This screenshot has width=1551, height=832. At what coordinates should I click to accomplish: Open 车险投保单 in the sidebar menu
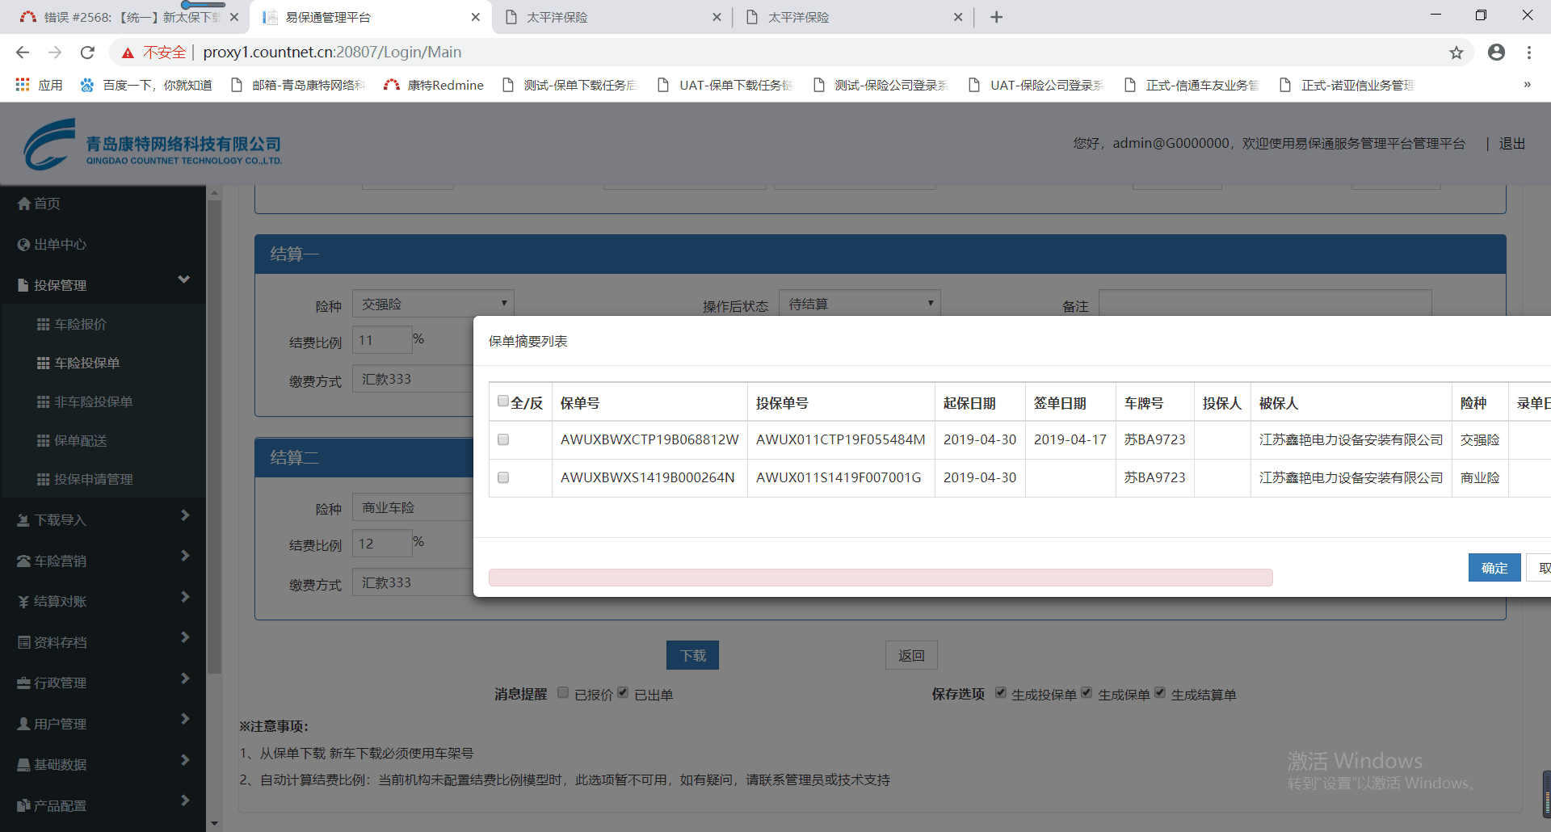coord(86,363)
